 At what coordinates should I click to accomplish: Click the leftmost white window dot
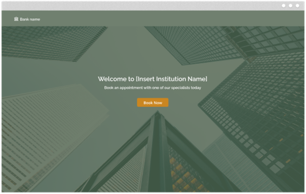click(x=284, y=6)
